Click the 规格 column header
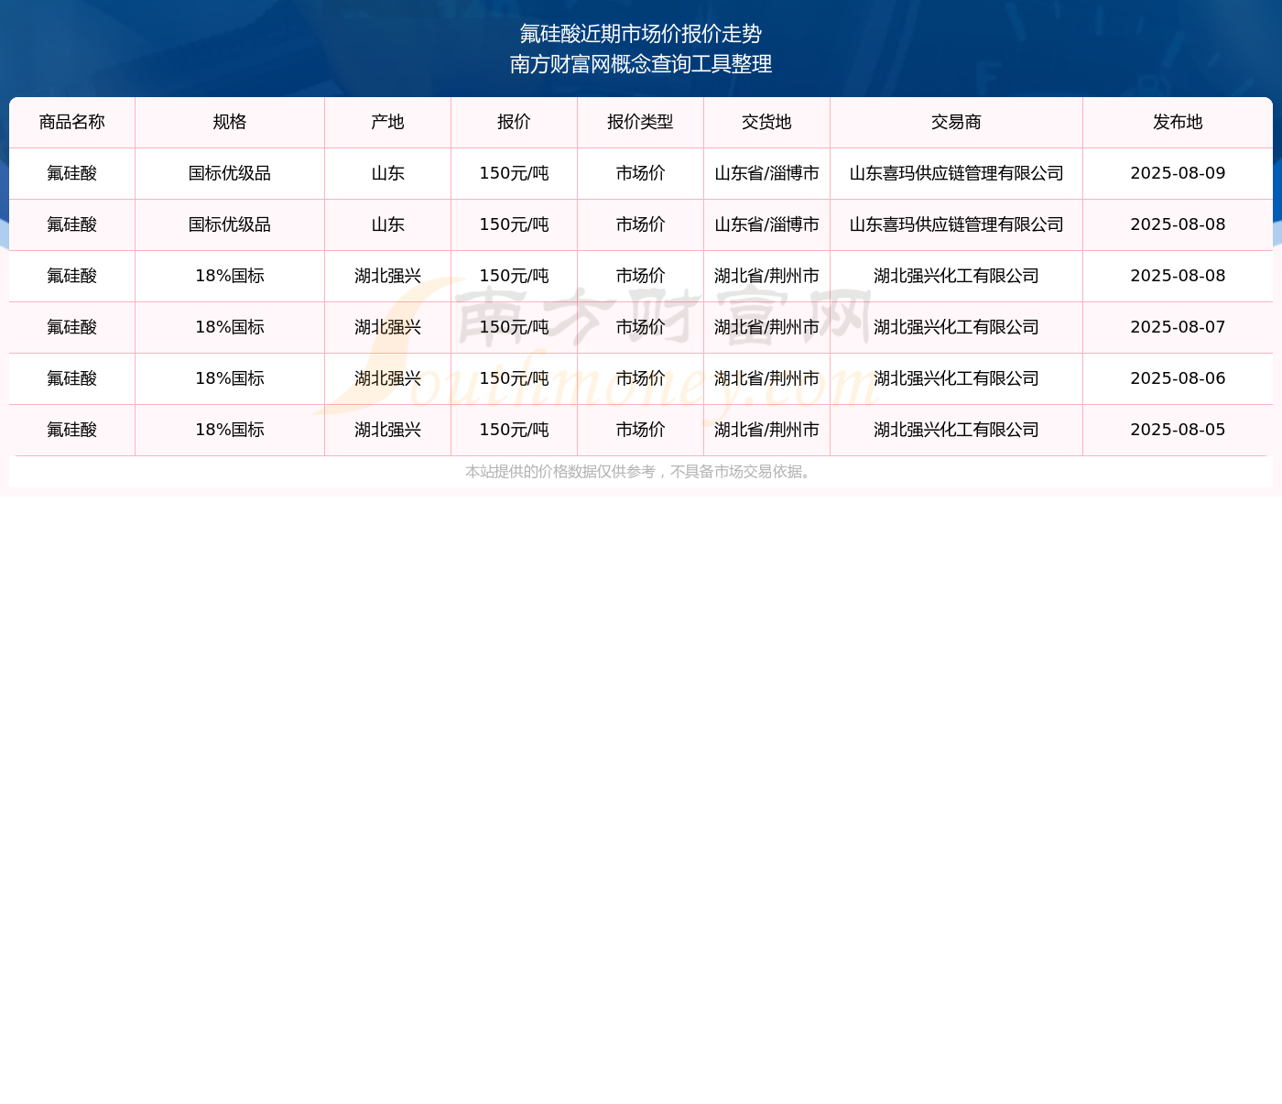Image resolution: width=1282 pixels, height=1104 pixels. pyautogui.click(x=230, y=122)
